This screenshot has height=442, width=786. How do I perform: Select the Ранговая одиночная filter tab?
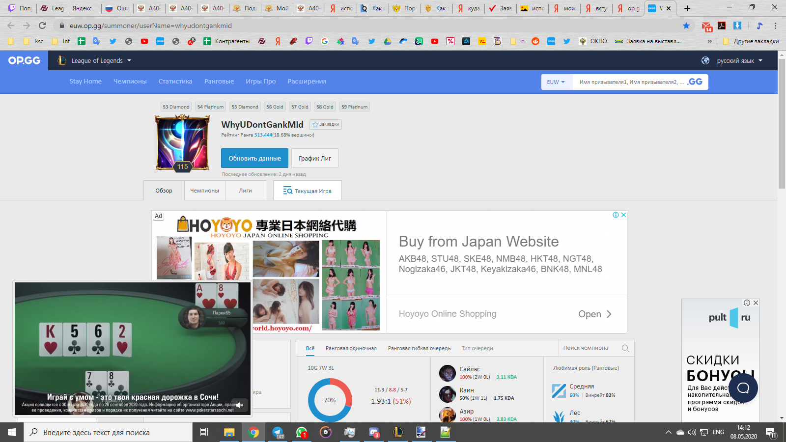coord(351,348)
